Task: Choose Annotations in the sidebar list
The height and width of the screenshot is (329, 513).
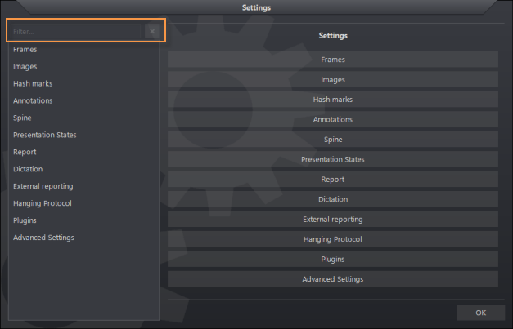Action: (33, 101)
